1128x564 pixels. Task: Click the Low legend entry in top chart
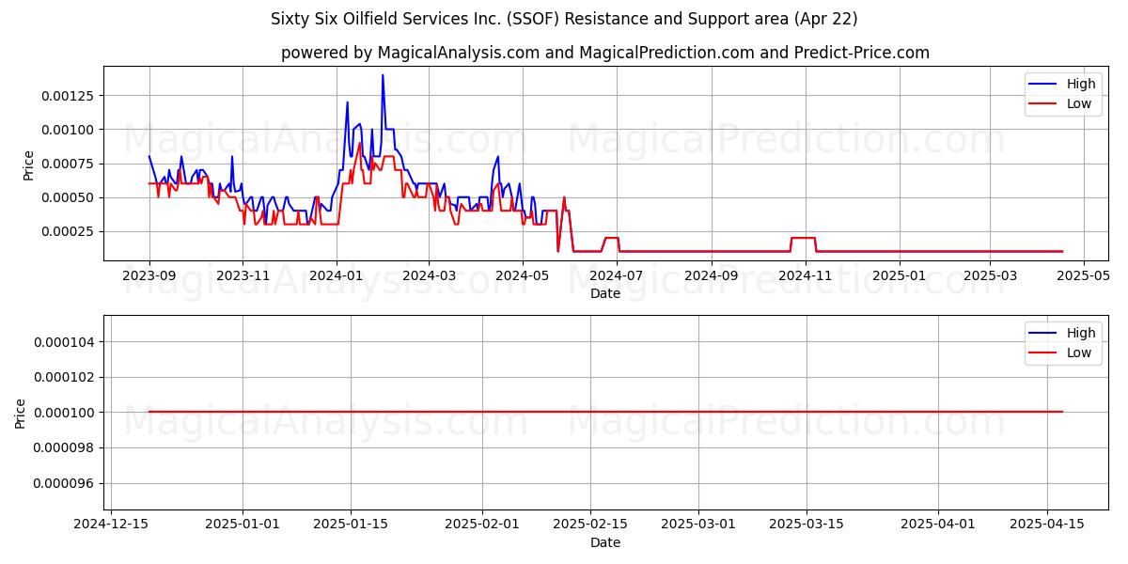coord(1060,104)
